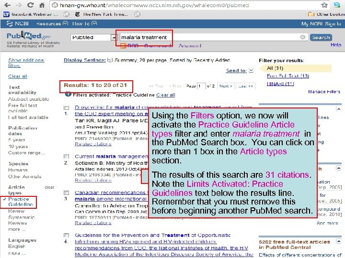The image size is (345, 258).
Task: Click Clear all next to Filters activated
Action: tap(166, 95)
